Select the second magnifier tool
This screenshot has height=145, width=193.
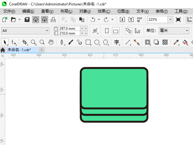[x=42, y=42]
